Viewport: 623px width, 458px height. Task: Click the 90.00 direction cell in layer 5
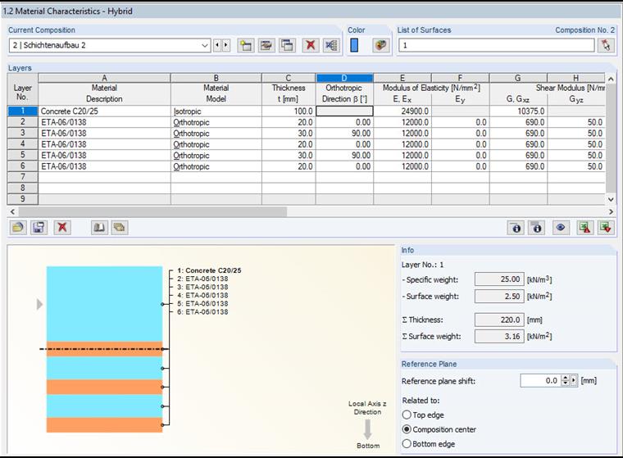point(344,156)
